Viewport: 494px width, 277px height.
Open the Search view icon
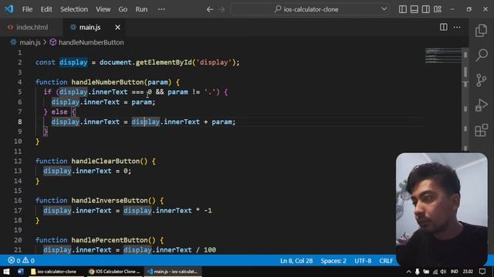point(481,55)
